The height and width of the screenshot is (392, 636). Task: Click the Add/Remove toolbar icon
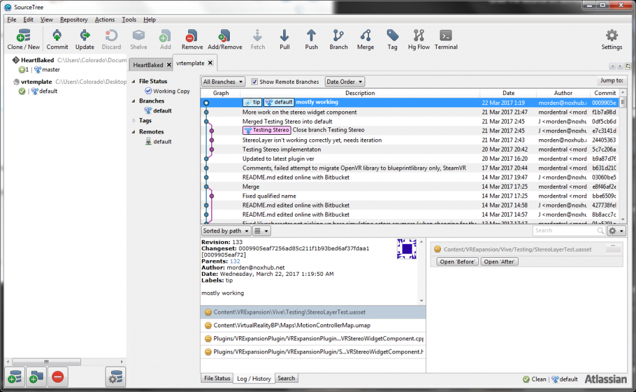click(x=225, y=39)
